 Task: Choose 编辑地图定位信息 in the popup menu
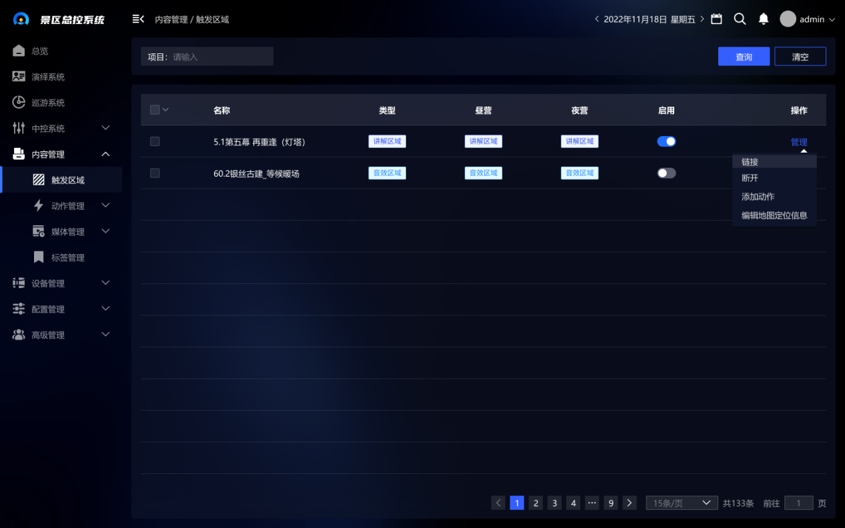(x=774, y=215)
